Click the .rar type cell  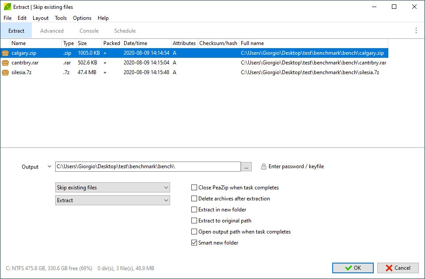tap(67, 63)
